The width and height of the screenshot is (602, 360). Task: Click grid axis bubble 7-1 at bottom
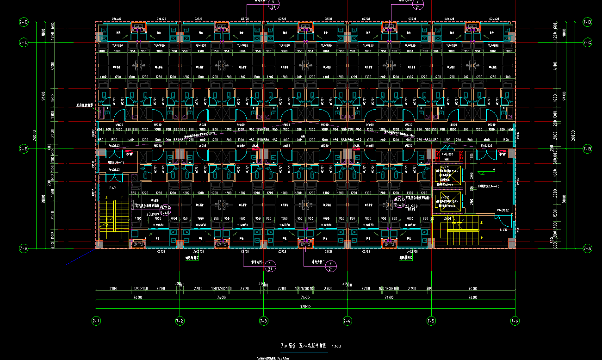click(x=96, y=321)
